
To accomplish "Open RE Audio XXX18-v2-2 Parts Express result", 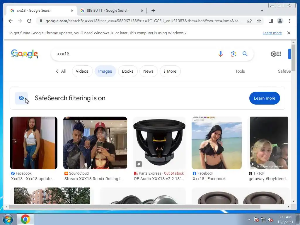I will tap(159, 179).
